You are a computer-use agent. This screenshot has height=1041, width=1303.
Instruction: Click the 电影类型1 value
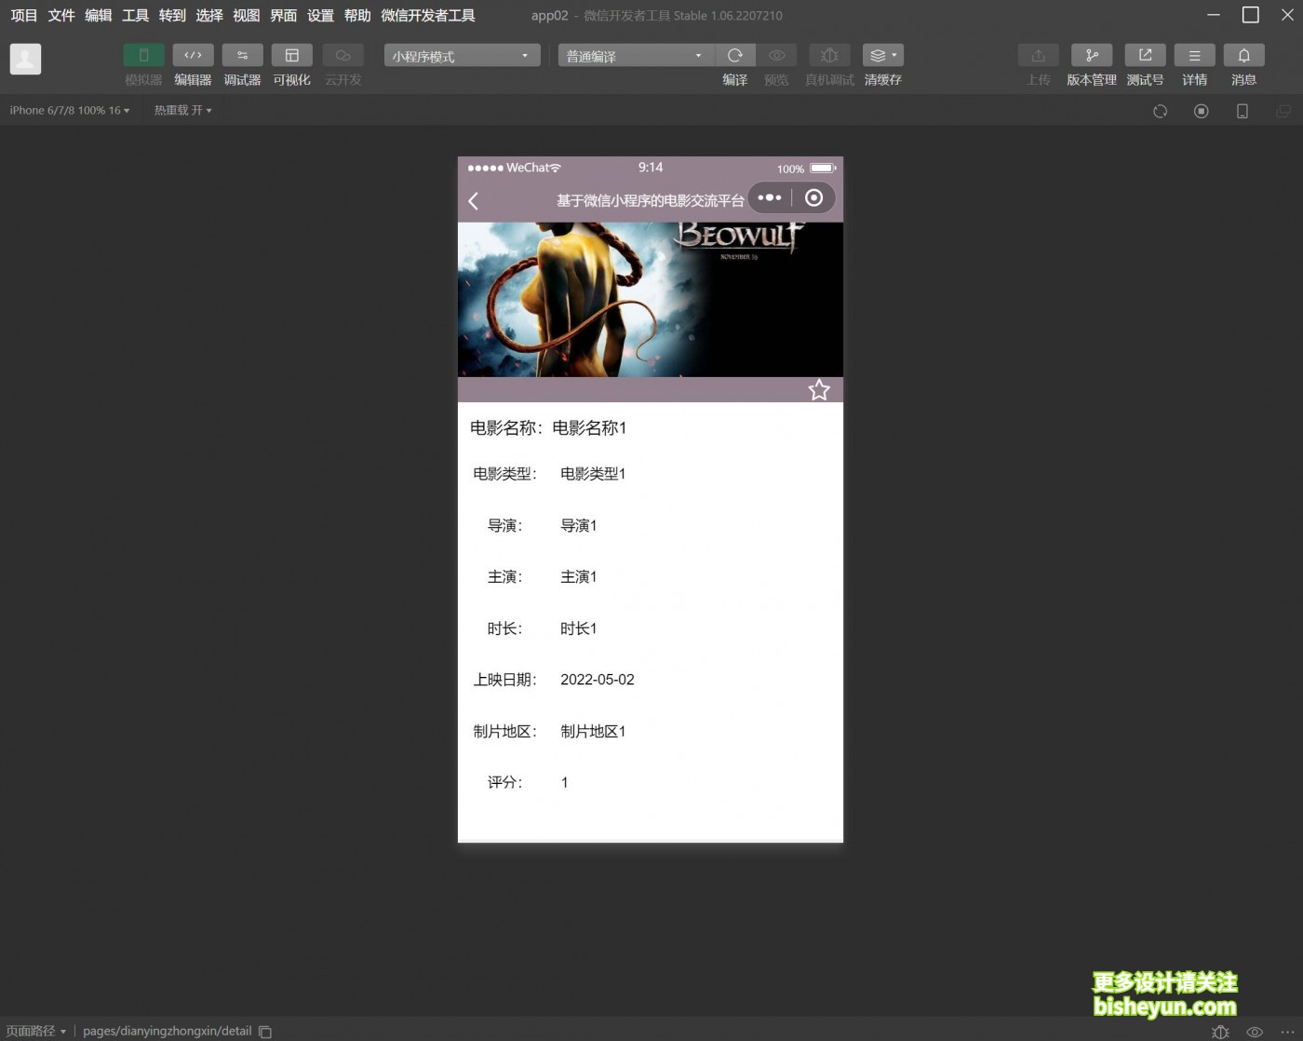point(593,474)
